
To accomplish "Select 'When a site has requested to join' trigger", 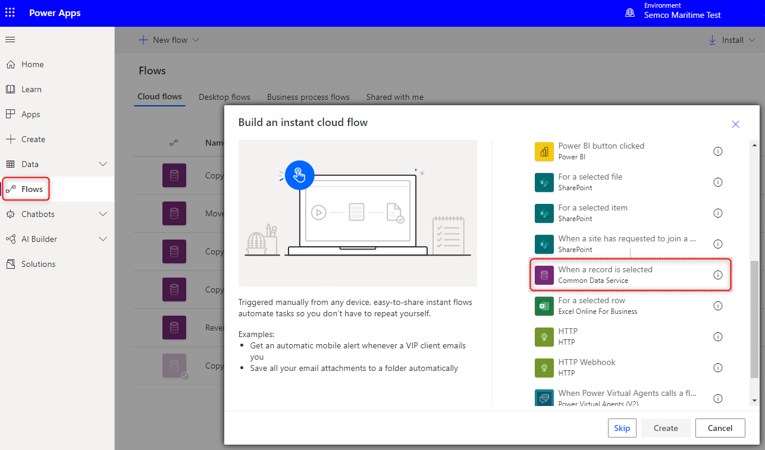I will pos(631,244).
